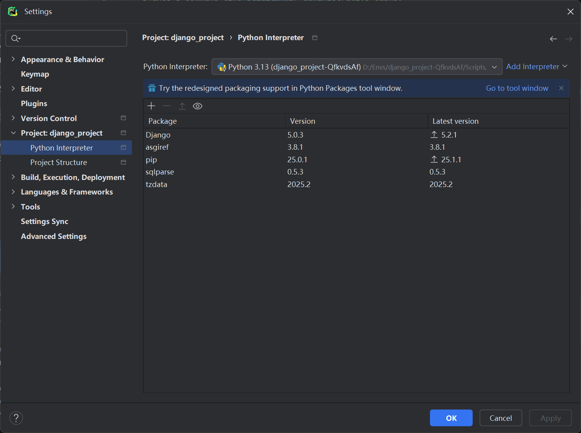Viewport: 581px width, 433px height.
Task: Click the gift icon in the banner
Action: point(152,88)
